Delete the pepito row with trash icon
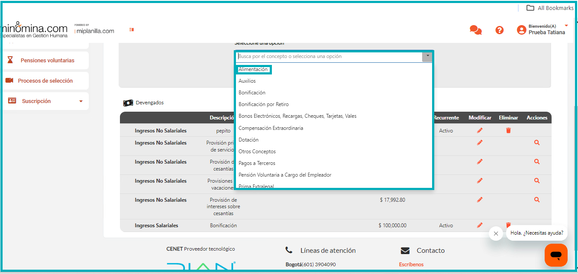The image size is (578, 274). coord(508,130)
